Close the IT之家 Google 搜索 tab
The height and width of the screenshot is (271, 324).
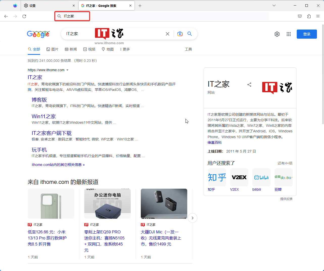coord(130,6)
